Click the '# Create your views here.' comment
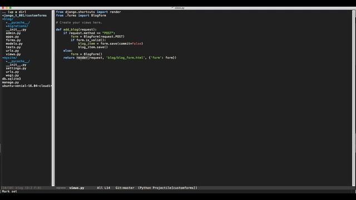This screenshot has width=356, height=200. point(79,23)
